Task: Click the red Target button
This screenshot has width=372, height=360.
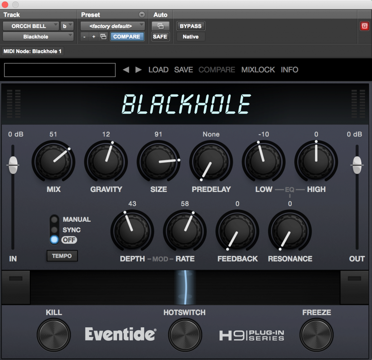Action: click(x=365, y=26)
